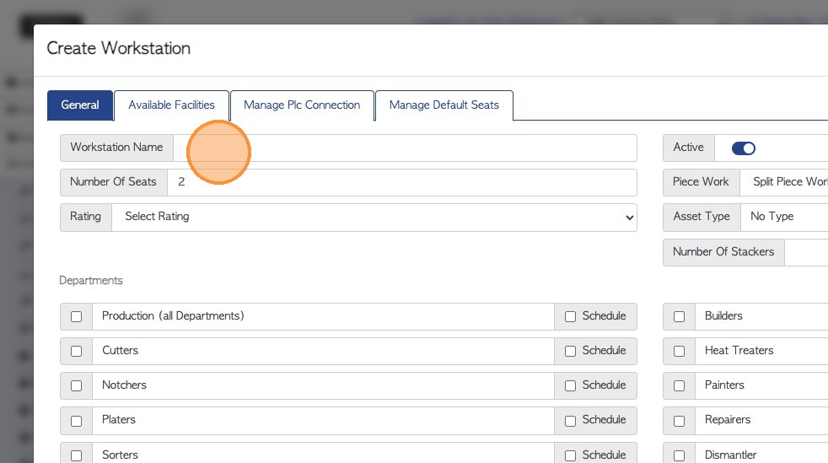Open the Asset Type dropdown
The image size is (828, 463).
tap(784, 217)
